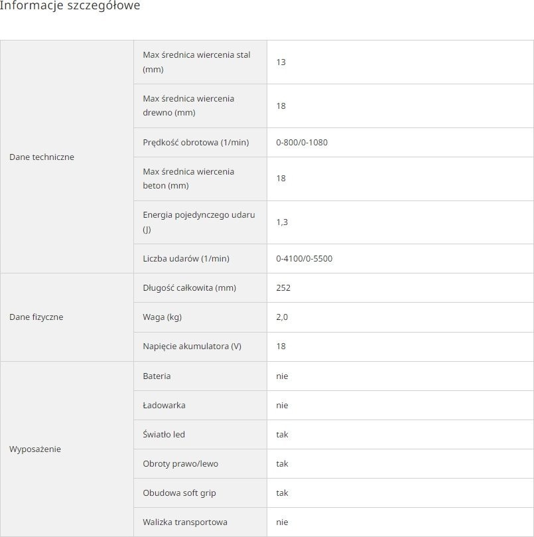
Task: Click the 'Walizka transportowa' row label
Action: [x=185, y=522]
